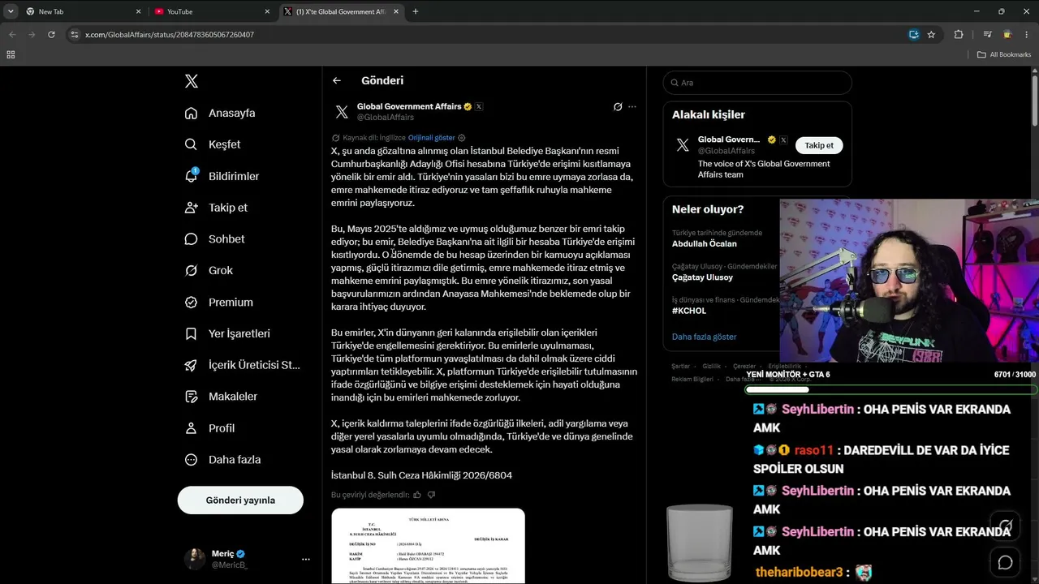Click the @GlobalAffairs handle in the post header
Screen dimensions: 1039x584
pyautogui.click(x=386, y=118)
